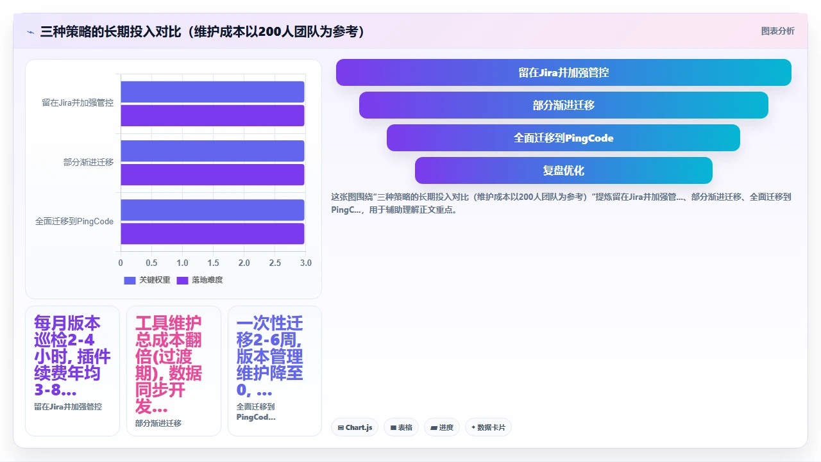This screenshot has height=462, width=821.
Task: Click the 进度 tag chip
Action: coord(442,427)
